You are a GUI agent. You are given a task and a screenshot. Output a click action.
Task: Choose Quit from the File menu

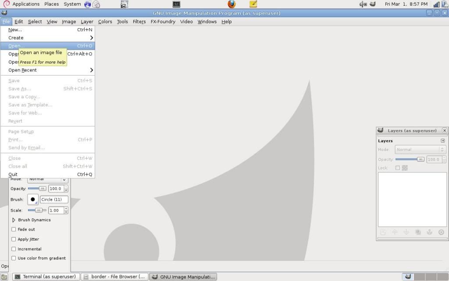pyautogui.click(x=48, y=174)
